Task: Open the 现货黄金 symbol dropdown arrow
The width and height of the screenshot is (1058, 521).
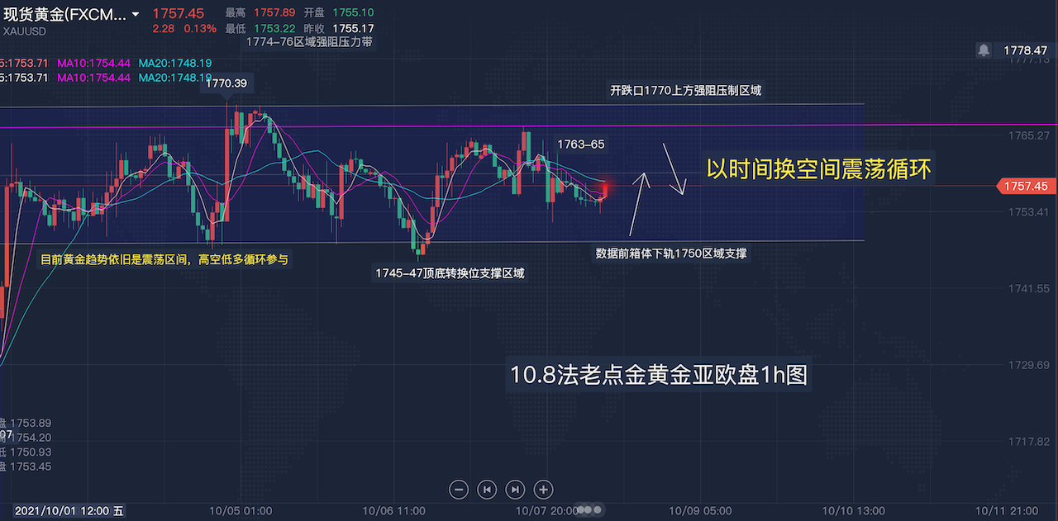Action: click(135, 14)
